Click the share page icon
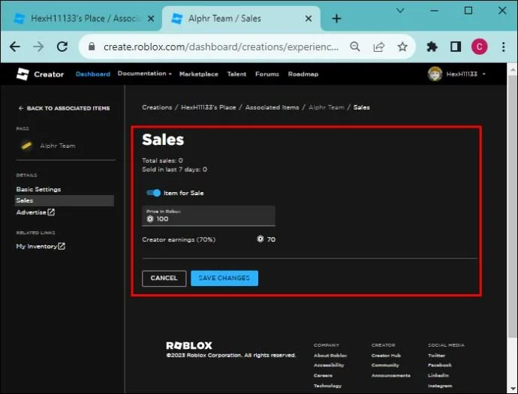518x394 pixels. (x=378, y=47)
